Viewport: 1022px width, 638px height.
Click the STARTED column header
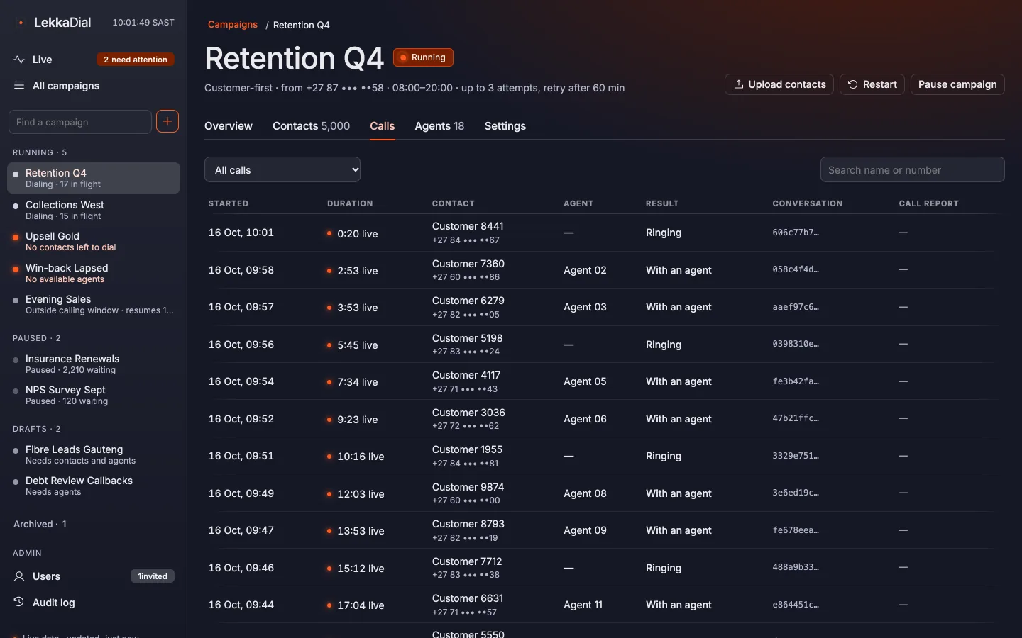pyautogui.click(x=229, y=203)
